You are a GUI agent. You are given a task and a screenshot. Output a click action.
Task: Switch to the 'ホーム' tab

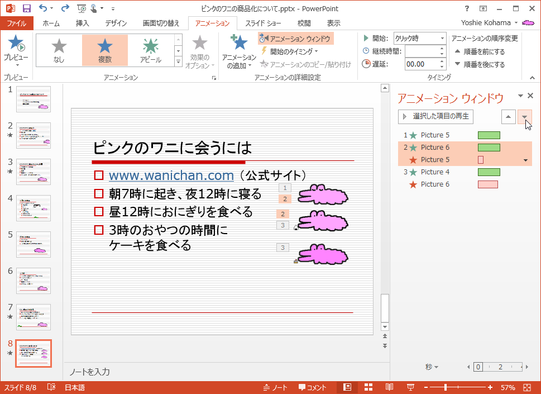point(51,23)
